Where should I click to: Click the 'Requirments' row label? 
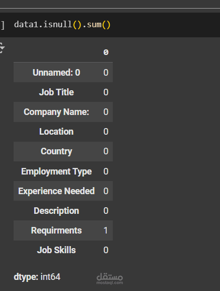[x=56, y=230]
